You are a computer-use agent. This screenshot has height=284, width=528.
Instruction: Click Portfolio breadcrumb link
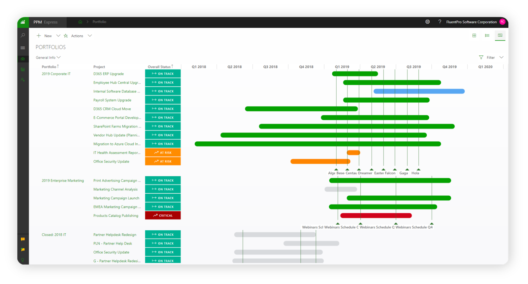[99, 22]
